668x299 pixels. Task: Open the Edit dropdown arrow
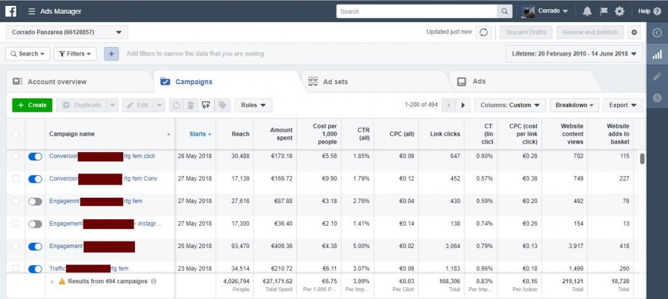(159, 105)
